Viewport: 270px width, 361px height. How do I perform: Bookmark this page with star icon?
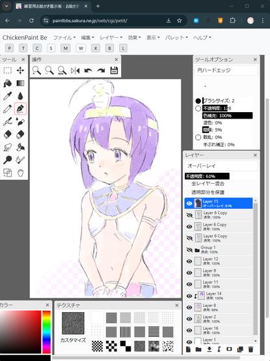[180, 21]
